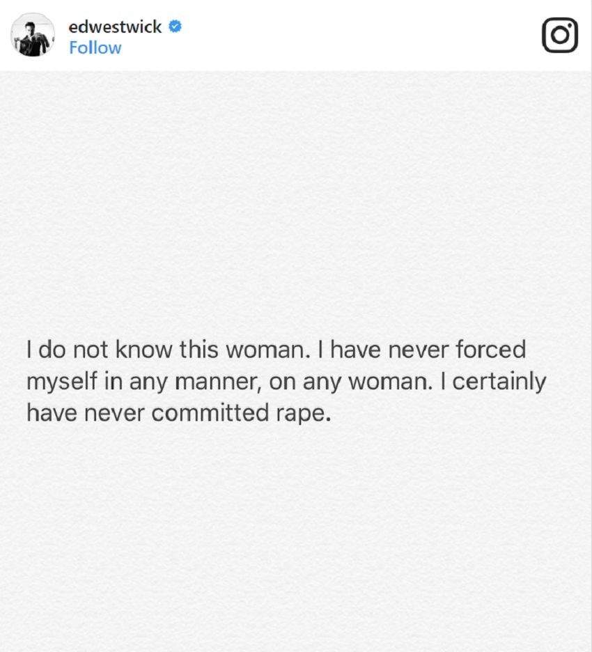592x652 pixels.
Task: Open the edwestwick profile picture
Action: [x=33, y=35]
